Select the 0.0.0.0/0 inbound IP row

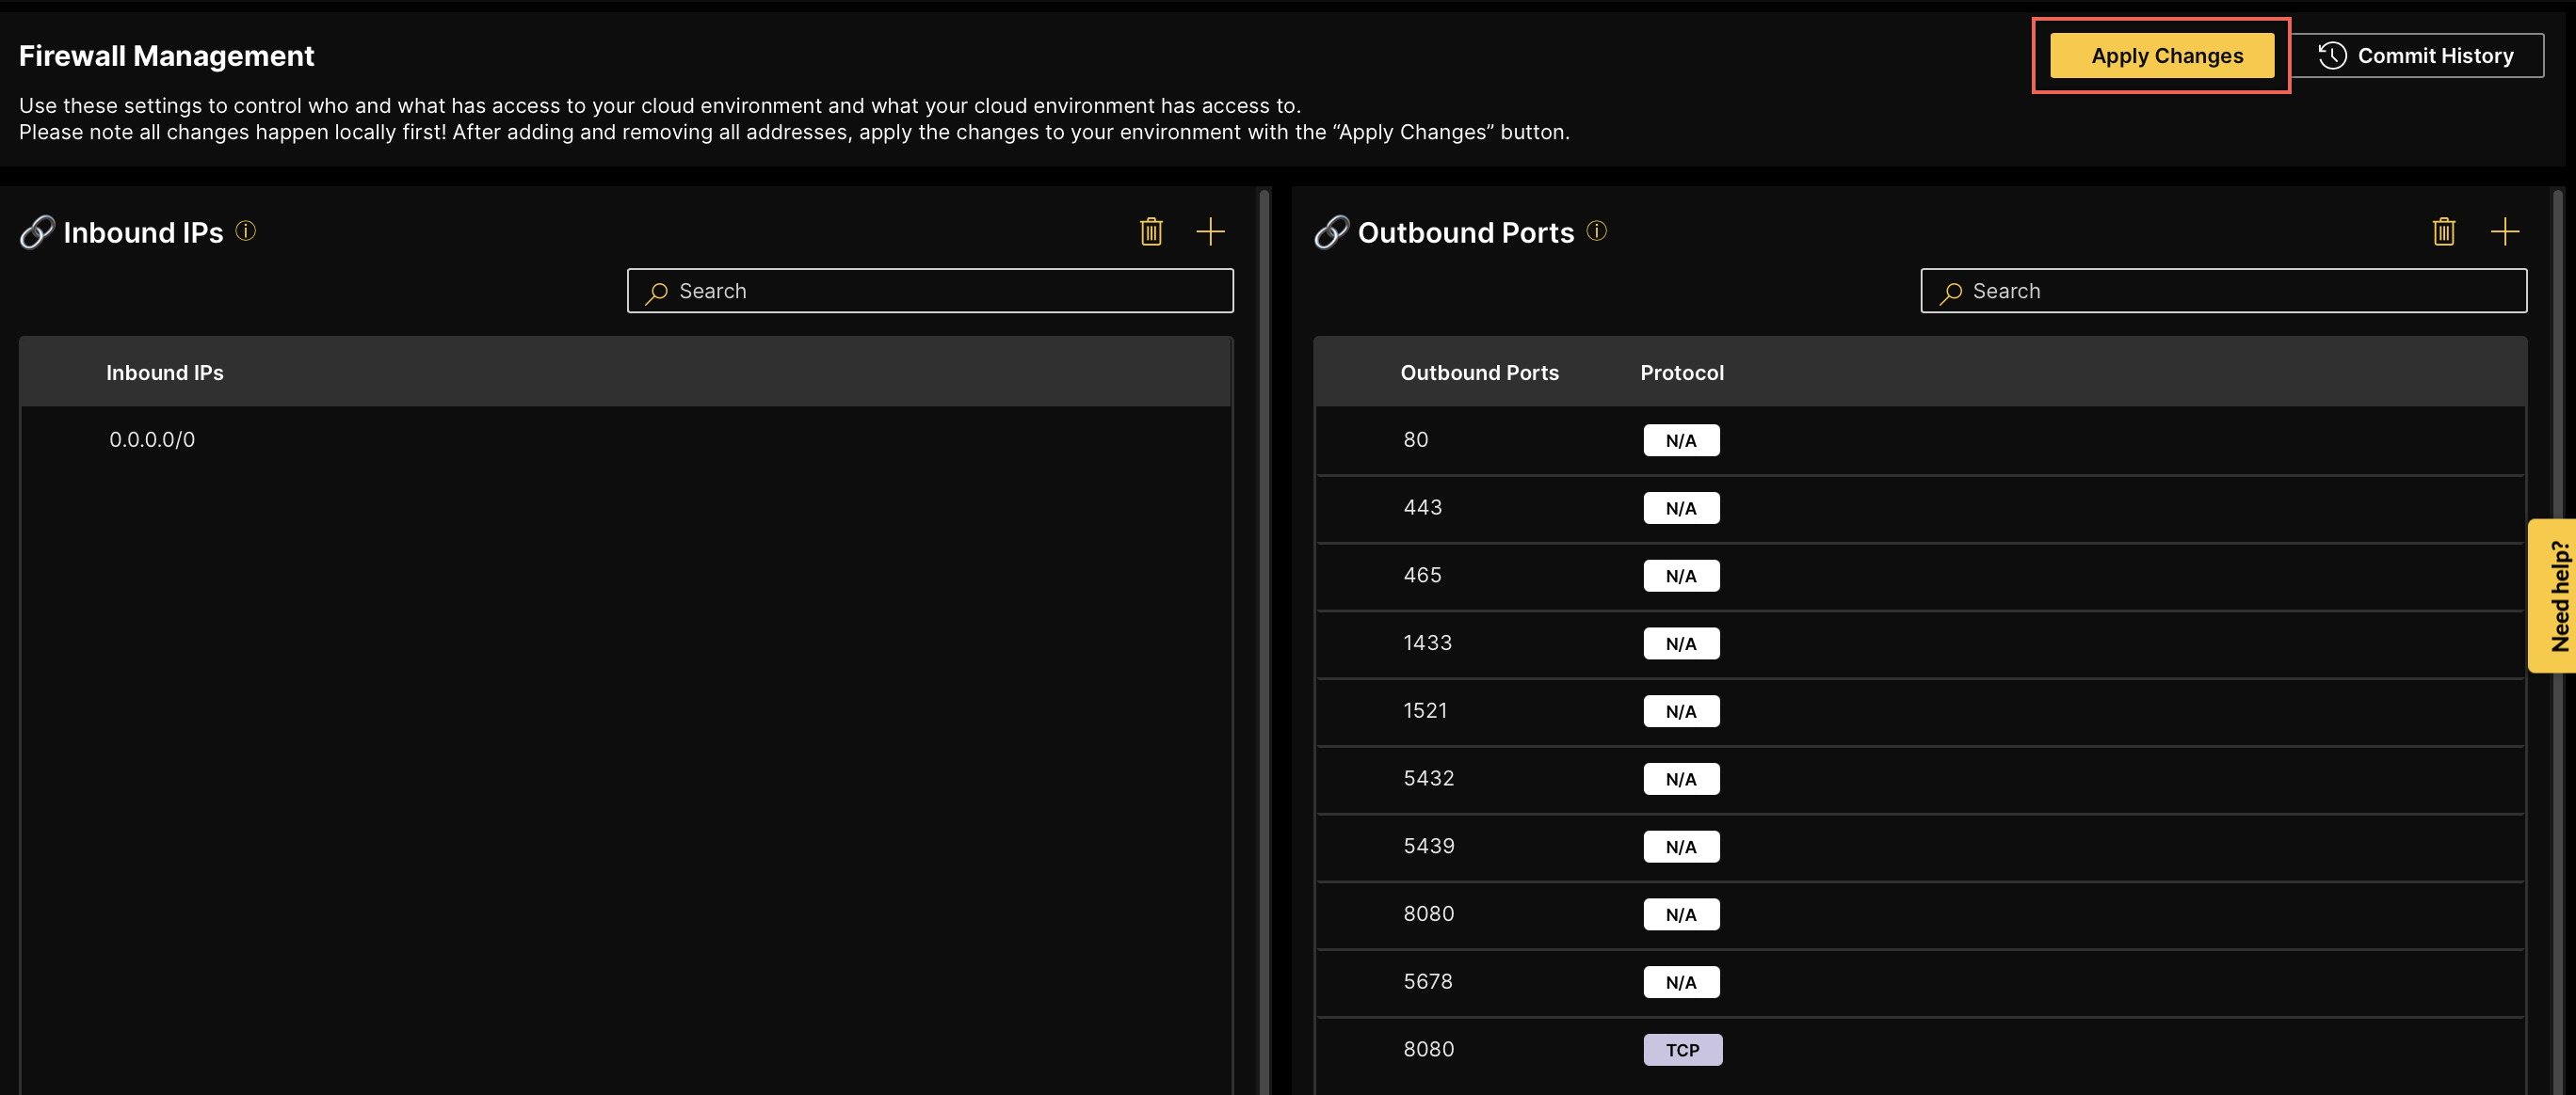152,439
